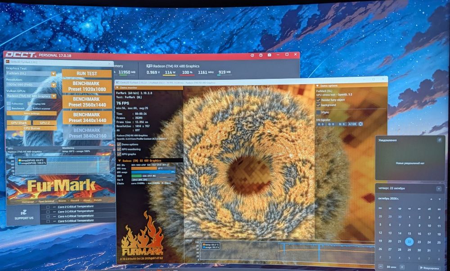Viewport: 450px width, 271px height.
Task: Open the OSI bgcolor color picker swatch
Action: (x=361, y=124)
